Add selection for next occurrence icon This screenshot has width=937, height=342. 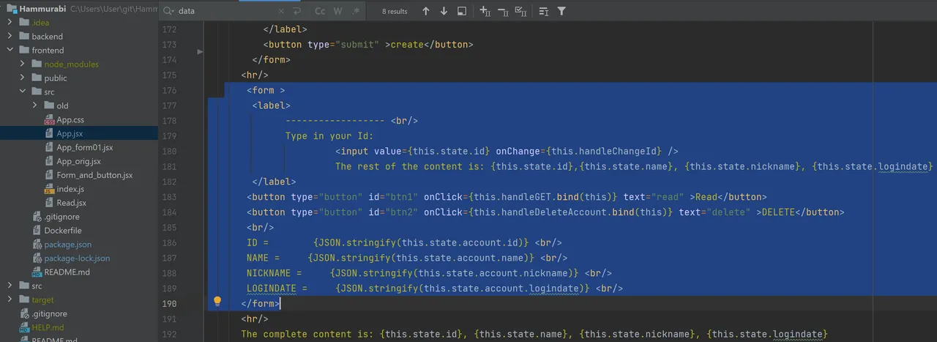[x=485, y=11]
